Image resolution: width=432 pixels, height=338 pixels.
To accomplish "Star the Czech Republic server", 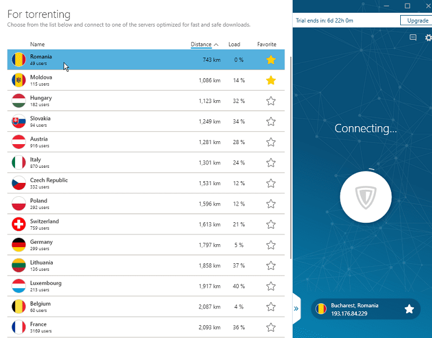I will point(271,183).
